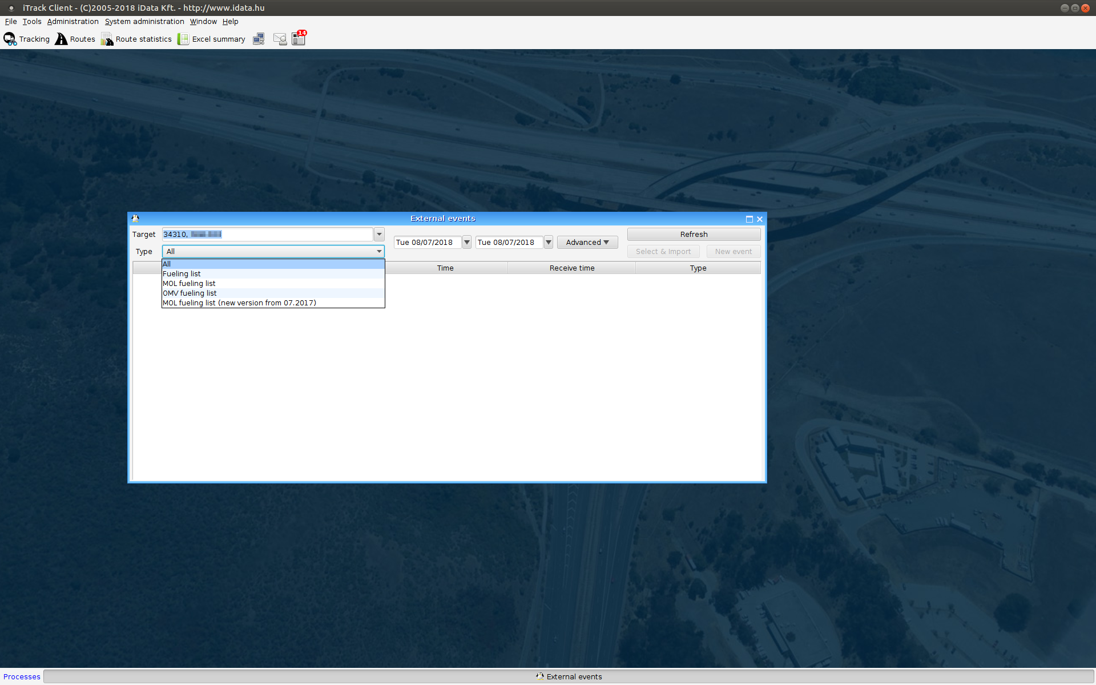Open the end date picker arrow
The image size is (1096, 685).
pyautogui.click(x=548, y=242)
